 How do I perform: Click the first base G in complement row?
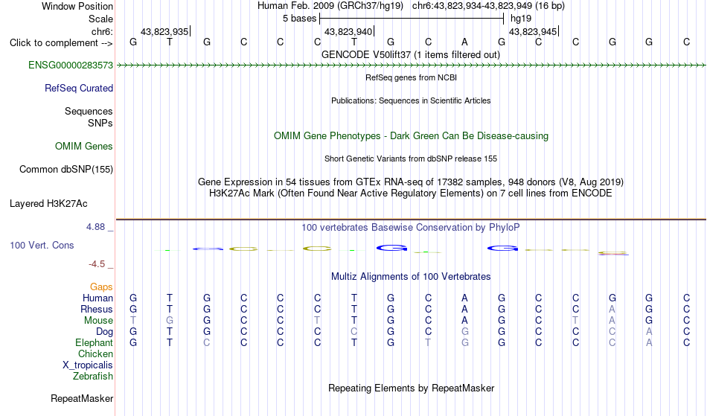tap(133, 42)
